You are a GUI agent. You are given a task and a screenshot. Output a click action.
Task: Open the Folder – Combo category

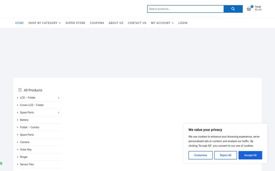(30, 127)
